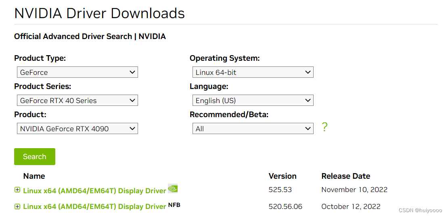This screenshot has width=448, height=217.
Task: Open the second Linux x64 Display Driver link
Action: 94,207
